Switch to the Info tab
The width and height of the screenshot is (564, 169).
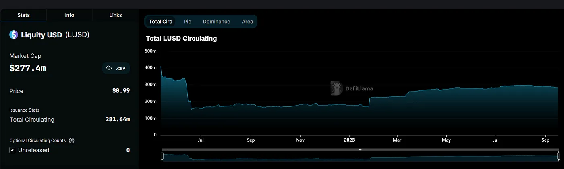(70, 15)
